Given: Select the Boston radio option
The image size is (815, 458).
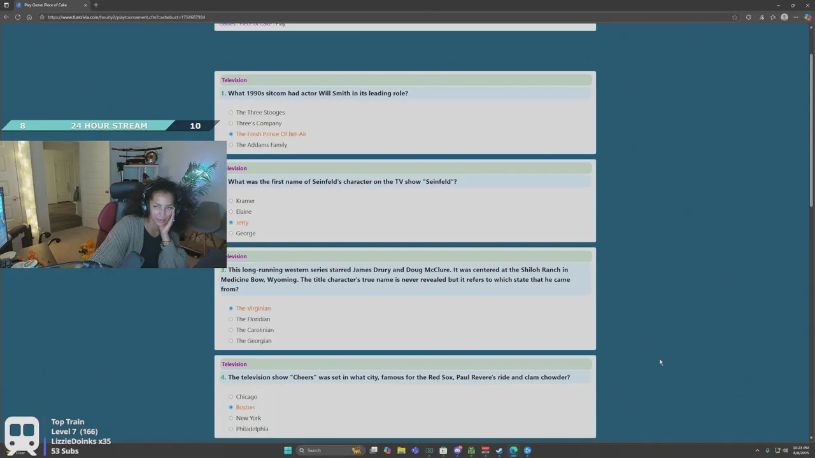Looking at the screenshot, I should pyautogui.click(x=231, y=407).
